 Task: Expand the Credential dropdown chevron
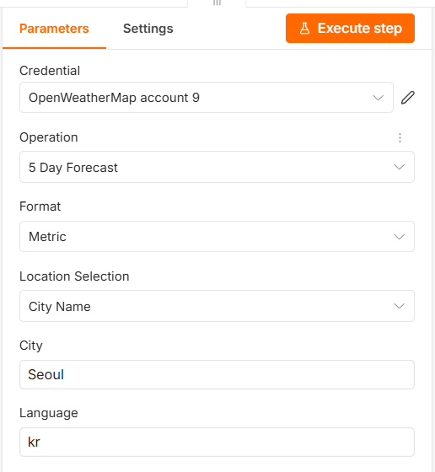[379, 98]
